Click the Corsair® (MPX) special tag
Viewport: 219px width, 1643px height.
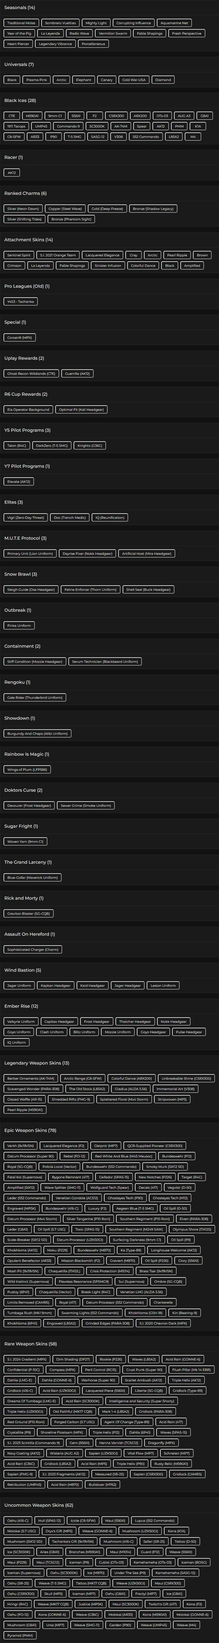20,337
